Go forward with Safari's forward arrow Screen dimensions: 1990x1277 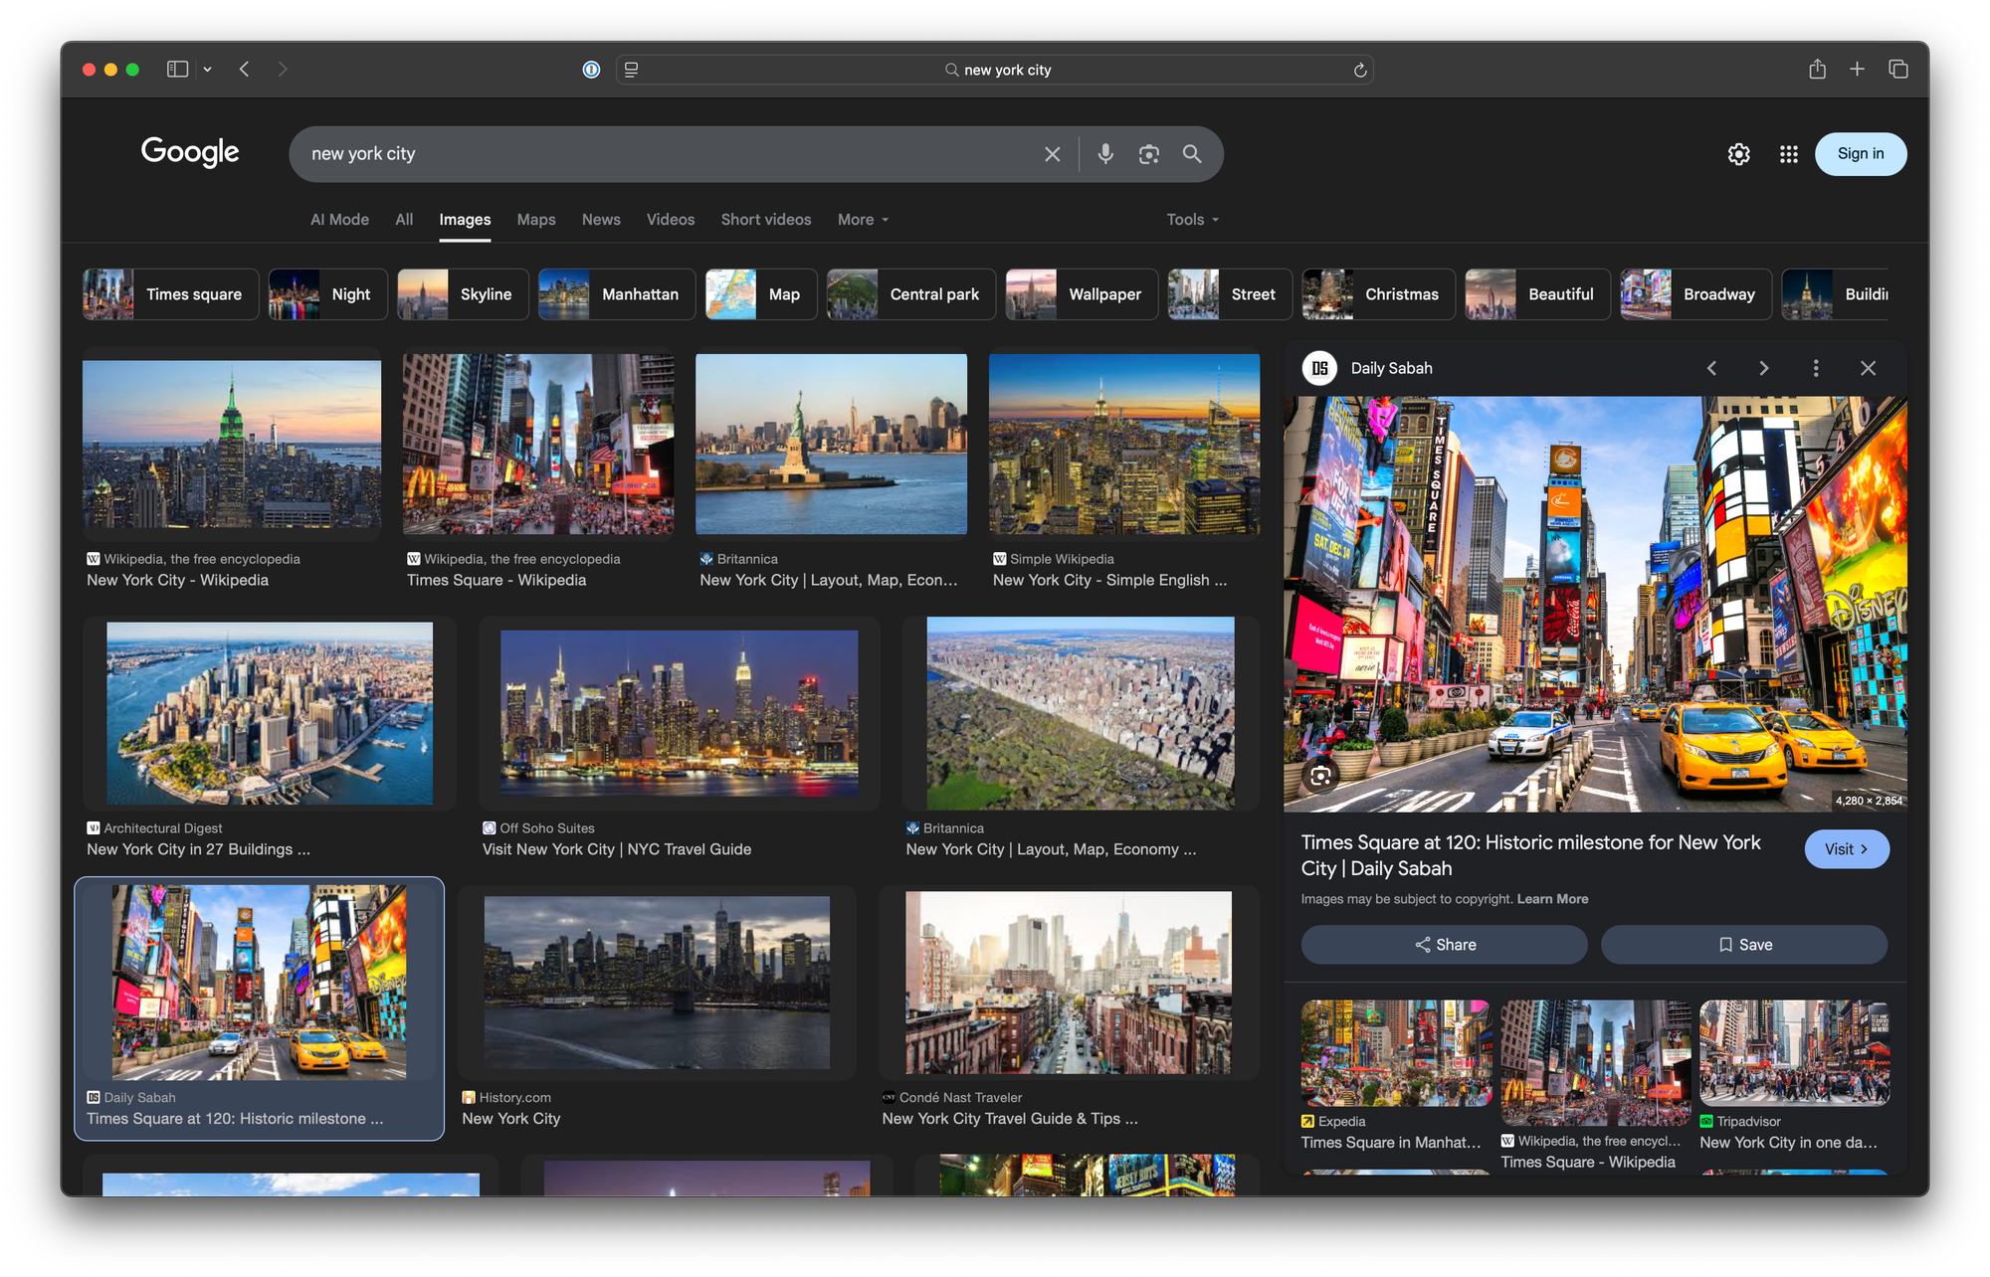(x=283, y=70)
